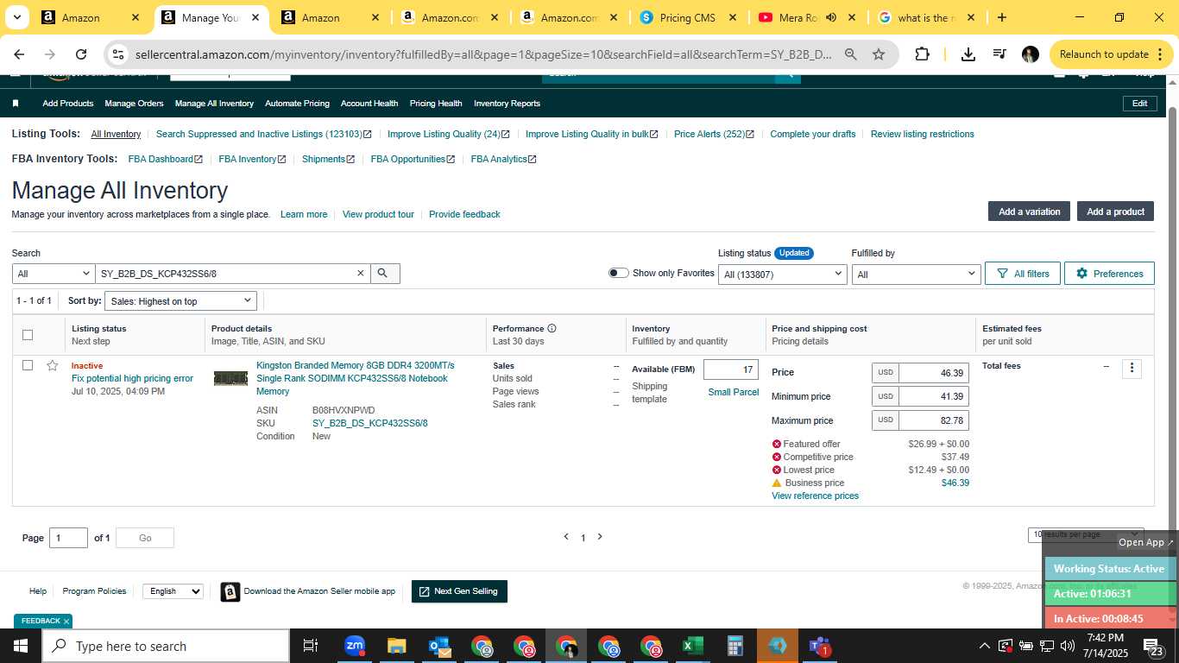
Task: Open new browser tab with plus
Action: pyautogui.click(x=1001, y=17)
